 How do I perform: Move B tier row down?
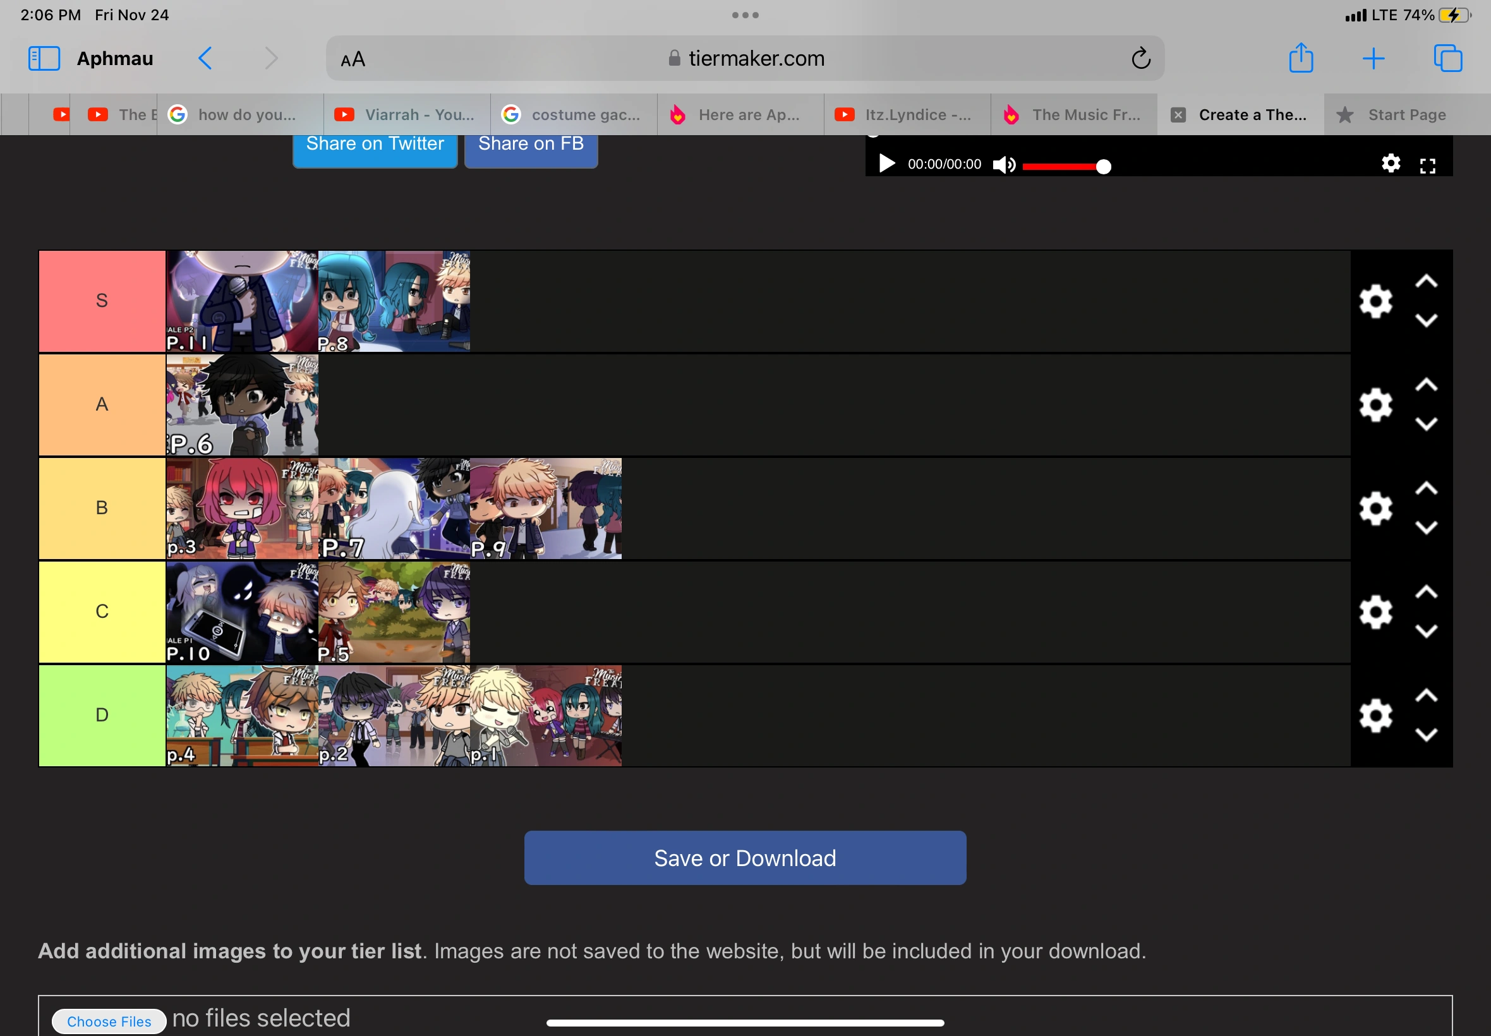1425,527
